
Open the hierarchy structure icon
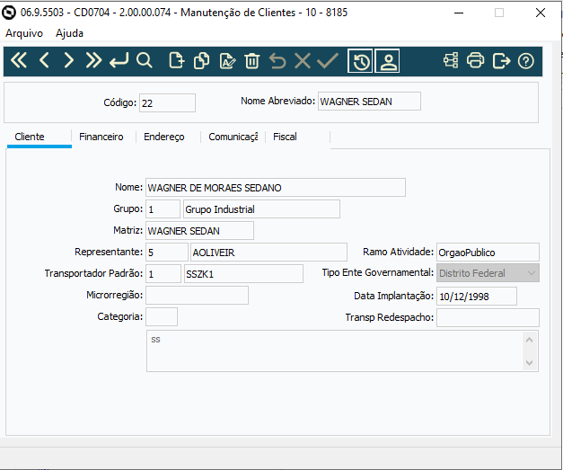pos(451,60)
